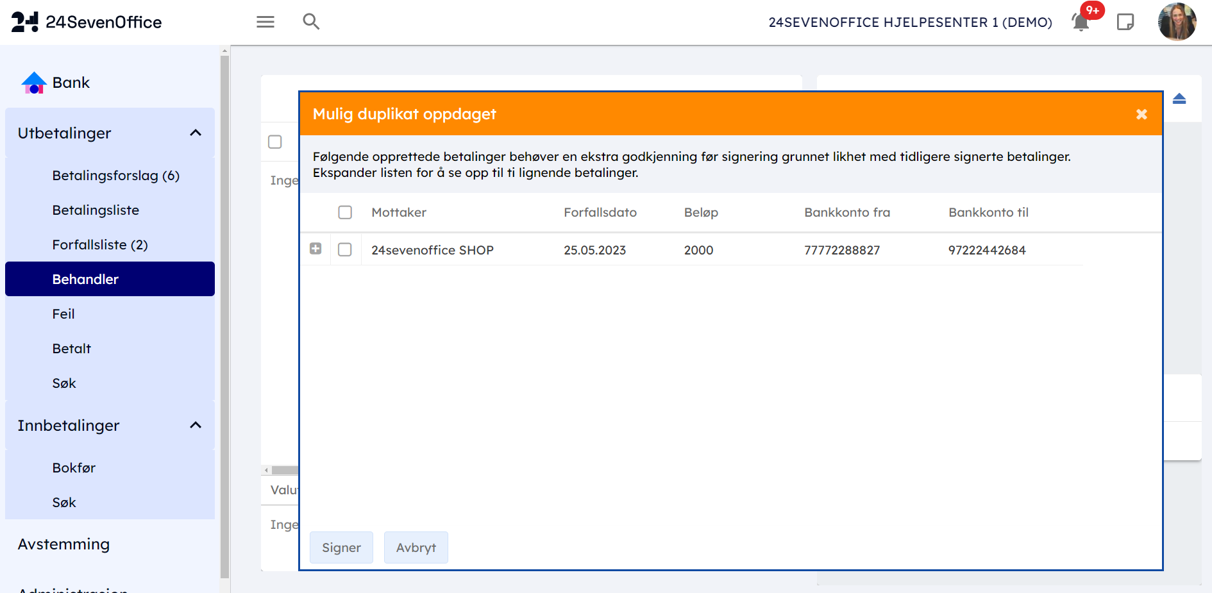The width and height of the screenshot is (1212, 593).
Task: Check the 24sevenoffice SHOP row checkbox
Action: (x=345, y=249)
